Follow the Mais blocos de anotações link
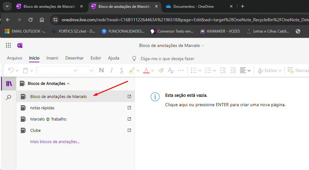Viewport: 309px width, 170px height. coord(55,142)
